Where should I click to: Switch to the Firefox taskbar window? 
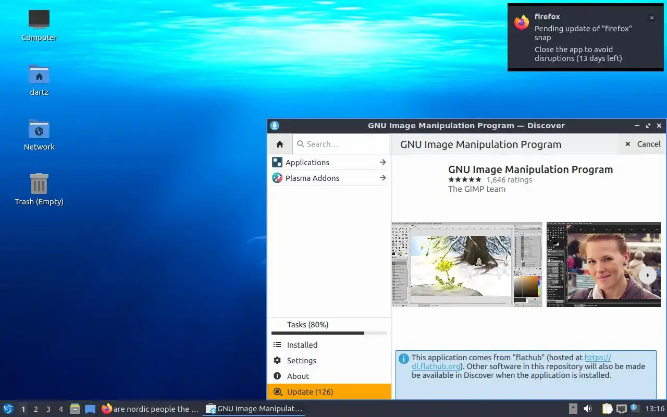pos(151,409)
